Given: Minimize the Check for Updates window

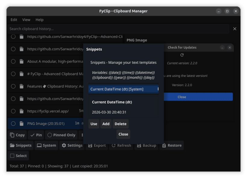Looking at the screenshot, I should pyautogui.click(x=222, y=48).
